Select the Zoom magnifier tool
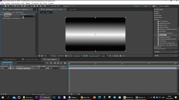The image size is (179, 100). [x=8, y=6]
